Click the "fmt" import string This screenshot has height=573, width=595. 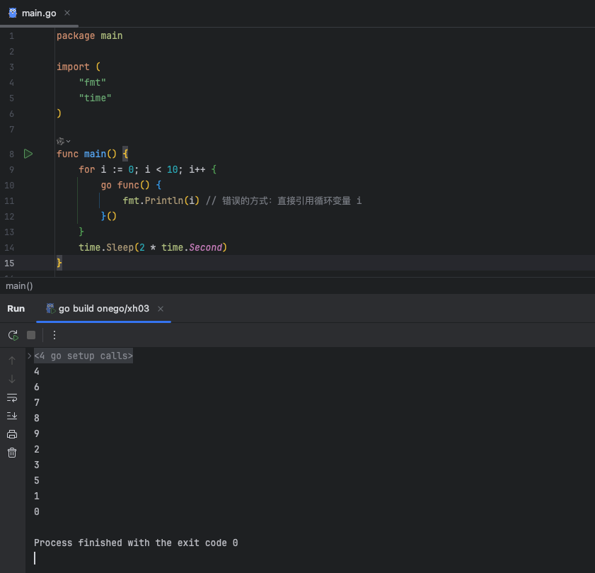pos(92,82)
